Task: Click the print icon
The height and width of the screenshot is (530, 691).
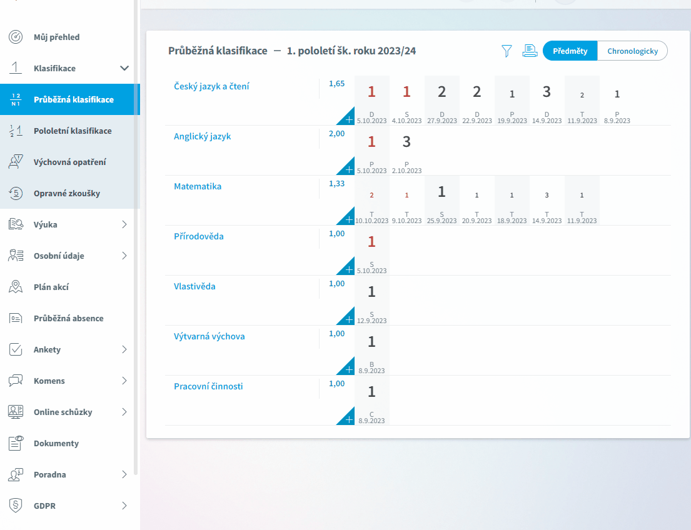Action: (530, 51)
